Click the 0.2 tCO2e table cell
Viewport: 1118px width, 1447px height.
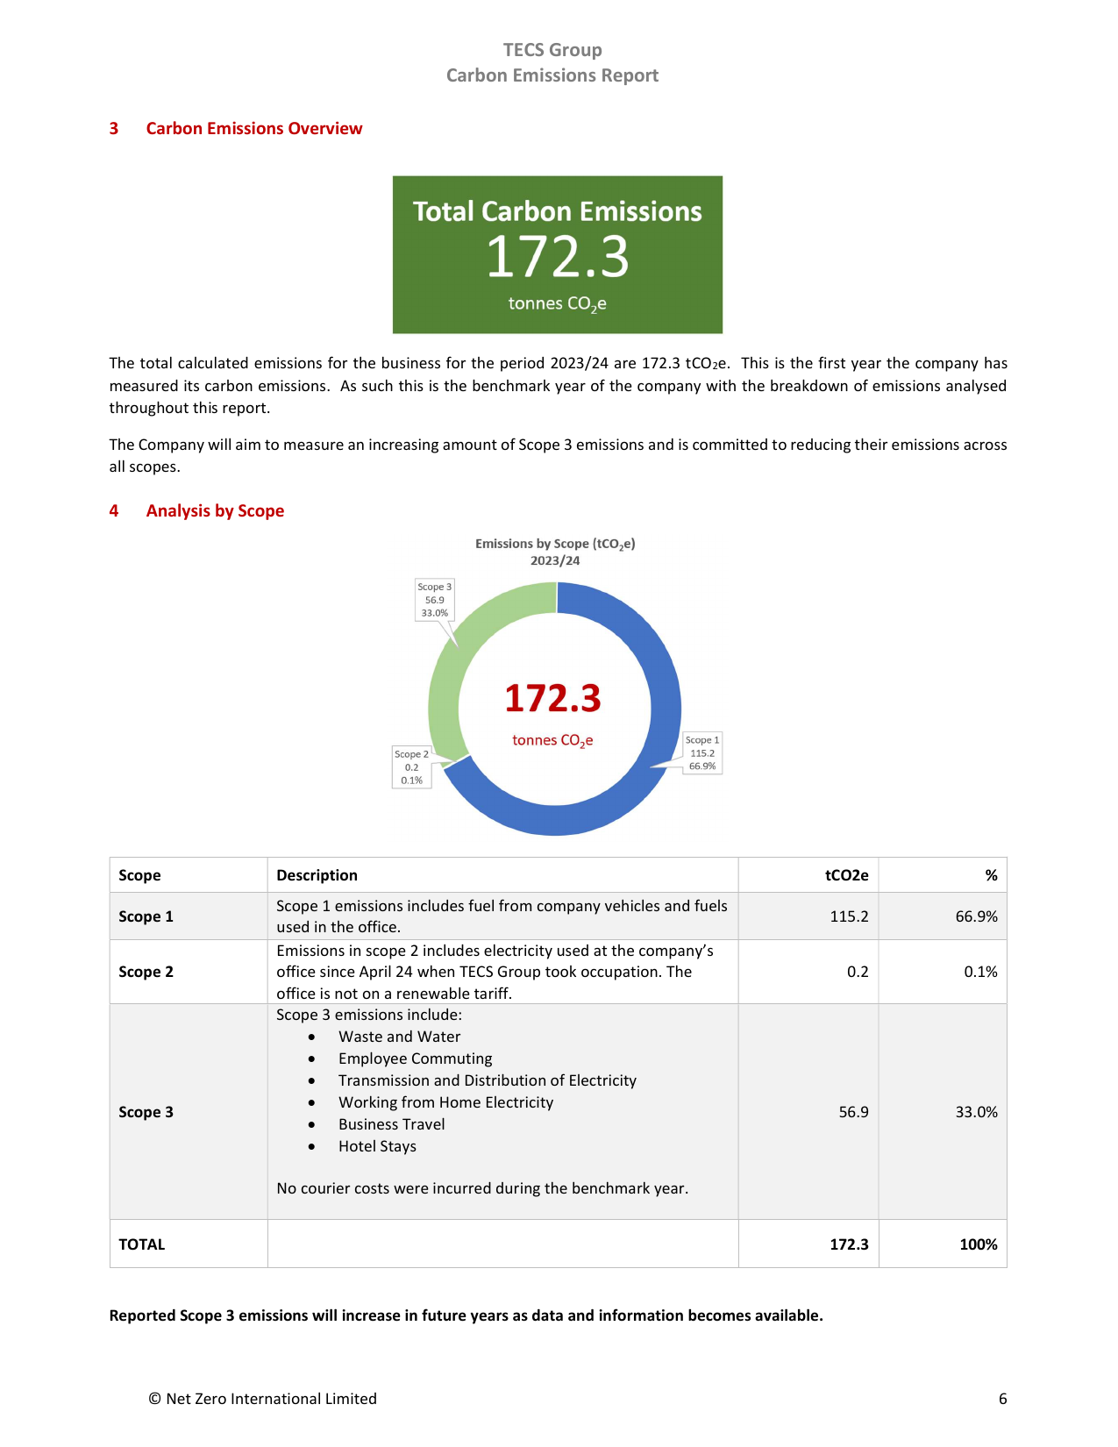click(858, 972)
